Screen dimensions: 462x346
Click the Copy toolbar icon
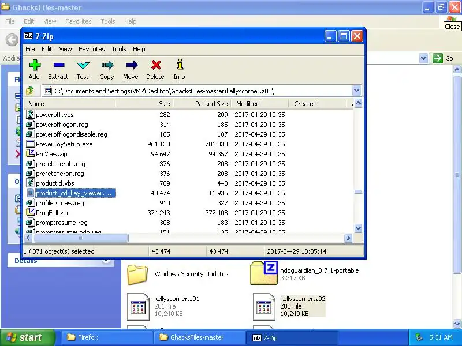[x=107, y=65]
